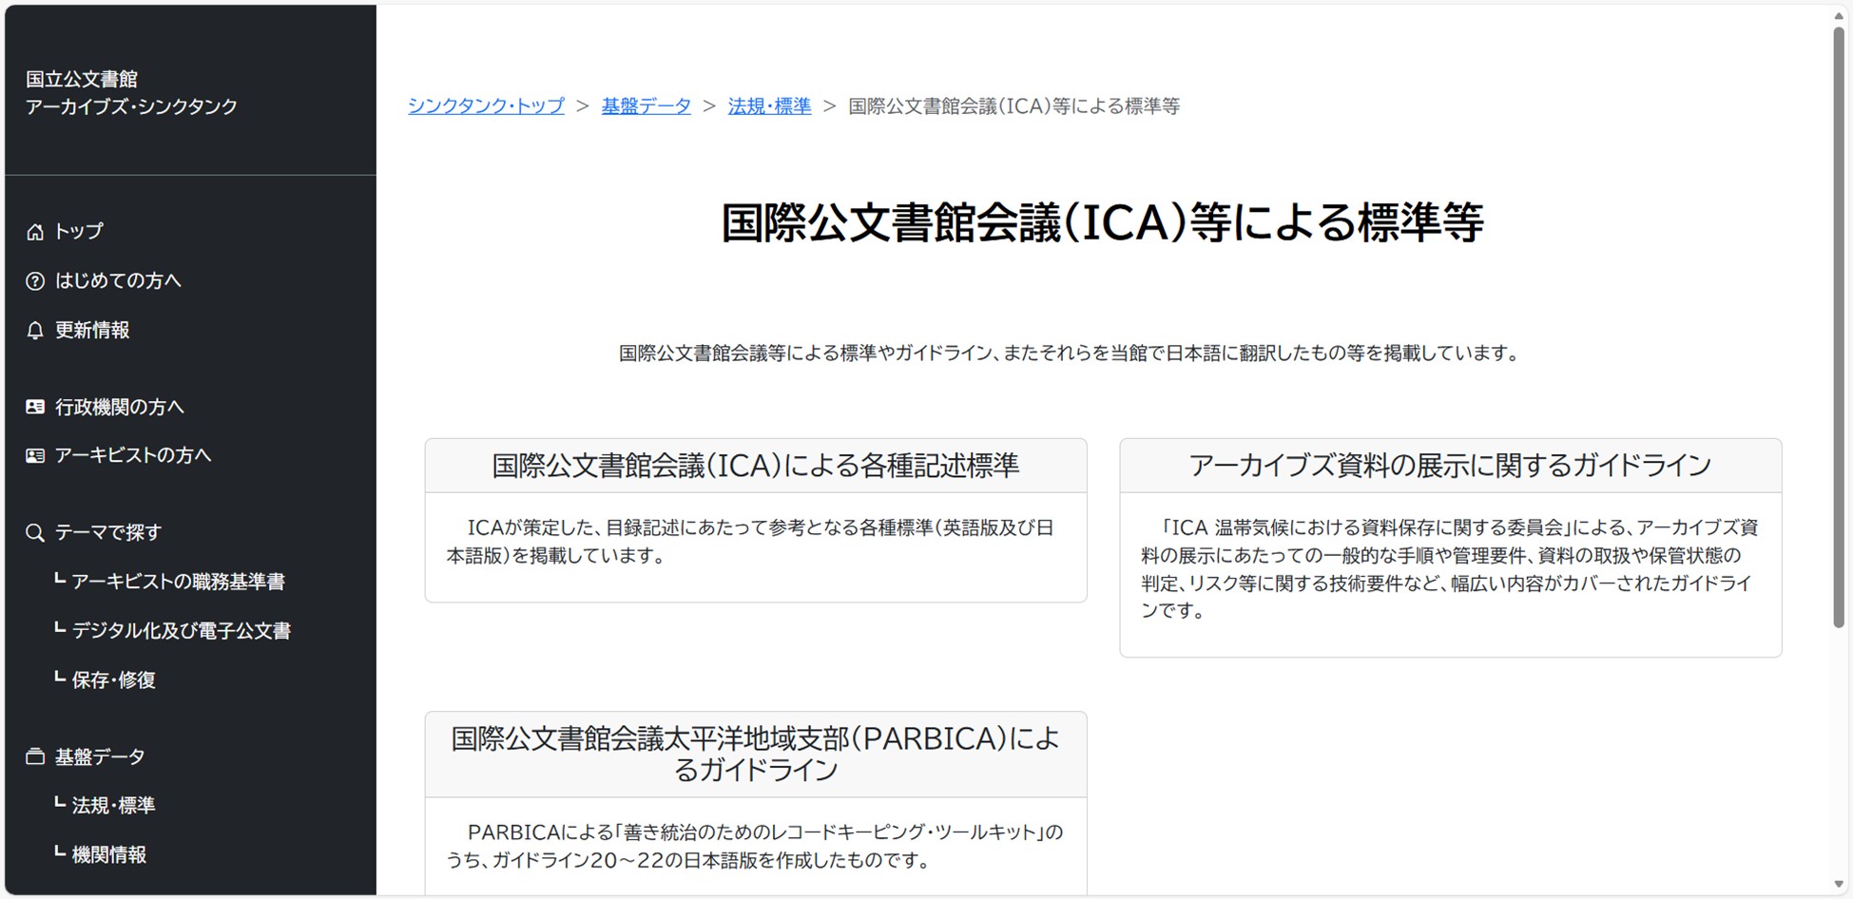Open the PARBICAによるガイドライン card
1853x899 pixels.
[755, 754]
